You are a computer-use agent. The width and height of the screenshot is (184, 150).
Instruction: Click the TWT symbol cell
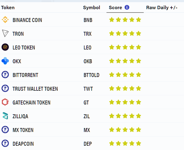coord(88,89)
